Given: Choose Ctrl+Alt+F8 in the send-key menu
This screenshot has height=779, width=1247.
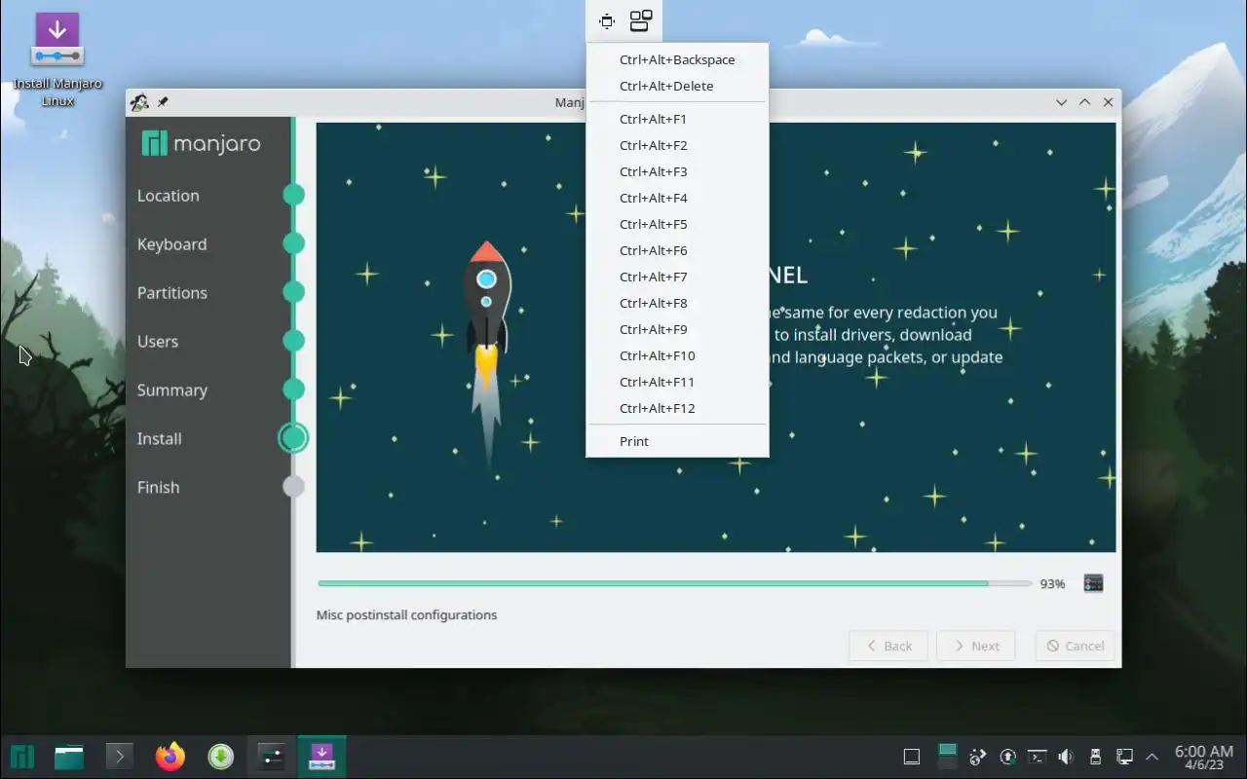Looking at the screenshot, I should 677,303.
